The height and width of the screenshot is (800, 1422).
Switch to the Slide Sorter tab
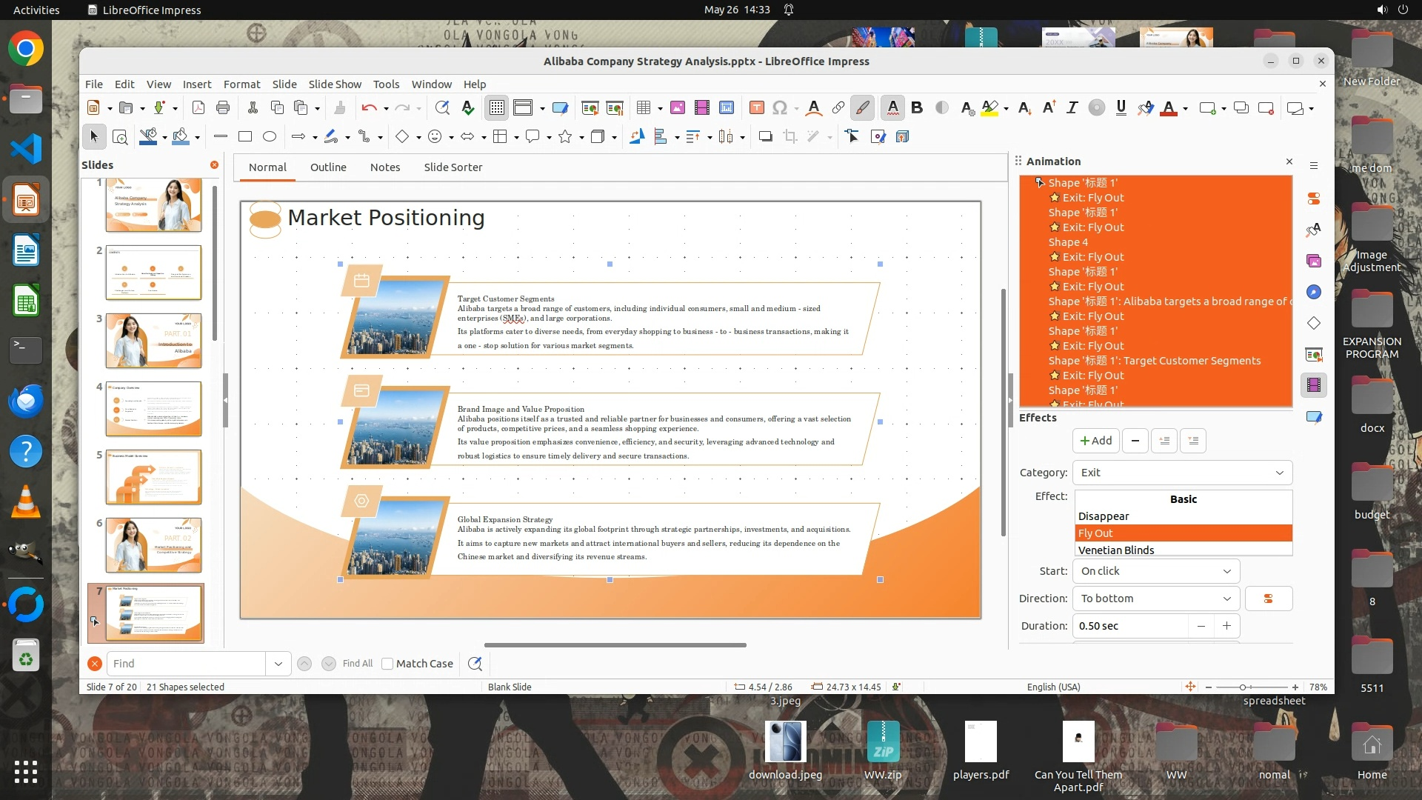click(453, 167)
